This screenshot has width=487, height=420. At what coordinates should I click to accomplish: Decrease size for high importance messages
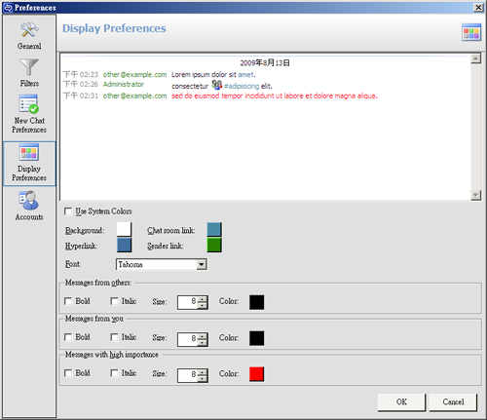(x=203, y=378)
